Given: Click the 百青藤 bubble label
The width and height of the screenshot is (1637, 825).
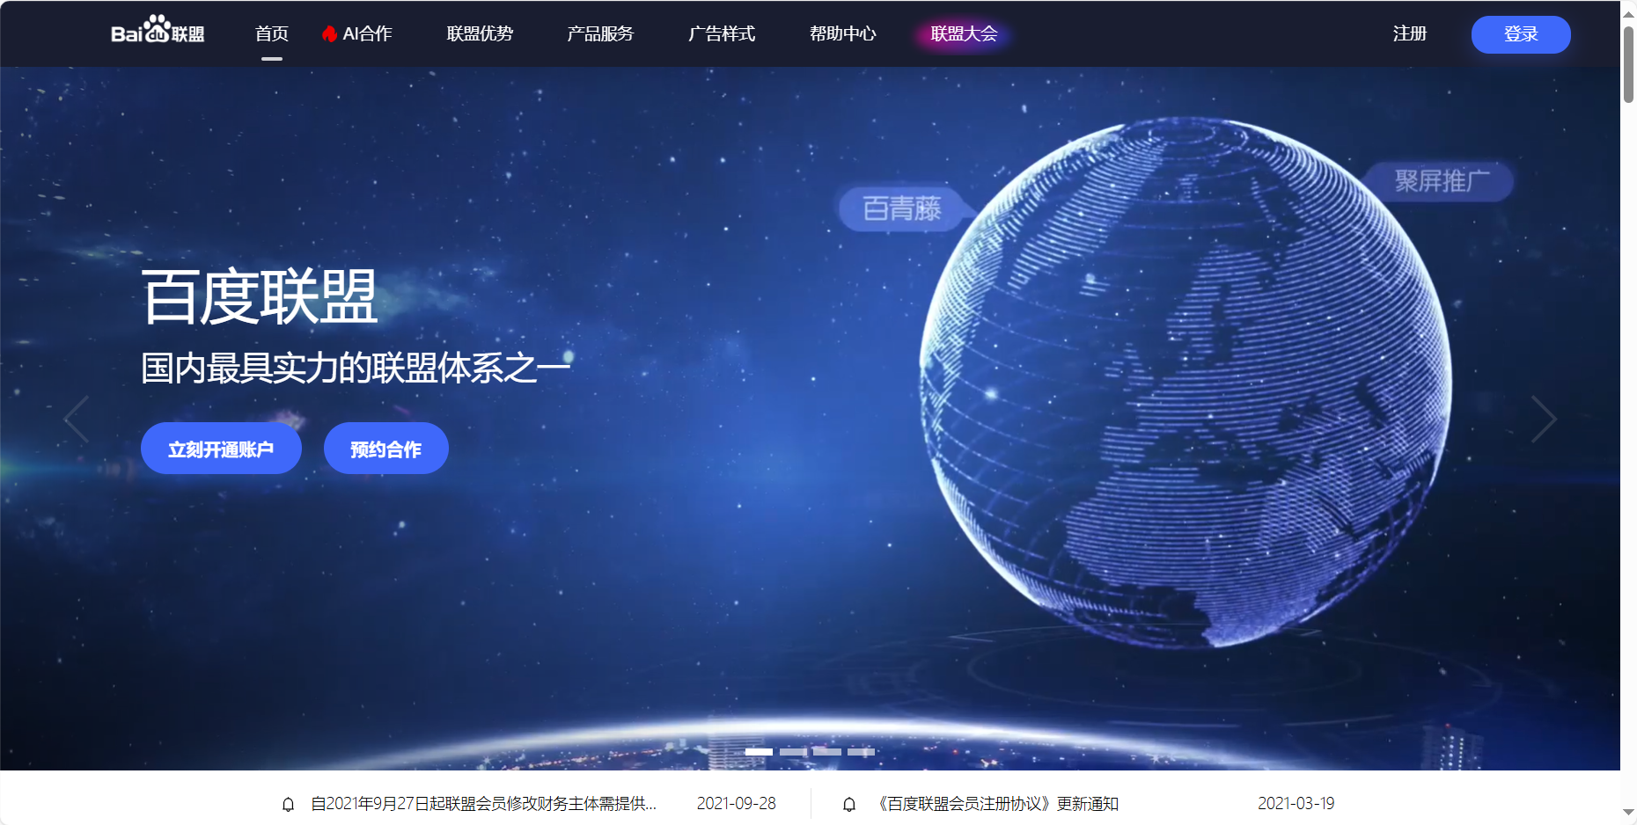Looking at the screenshot, I should (x=902, y=208).
